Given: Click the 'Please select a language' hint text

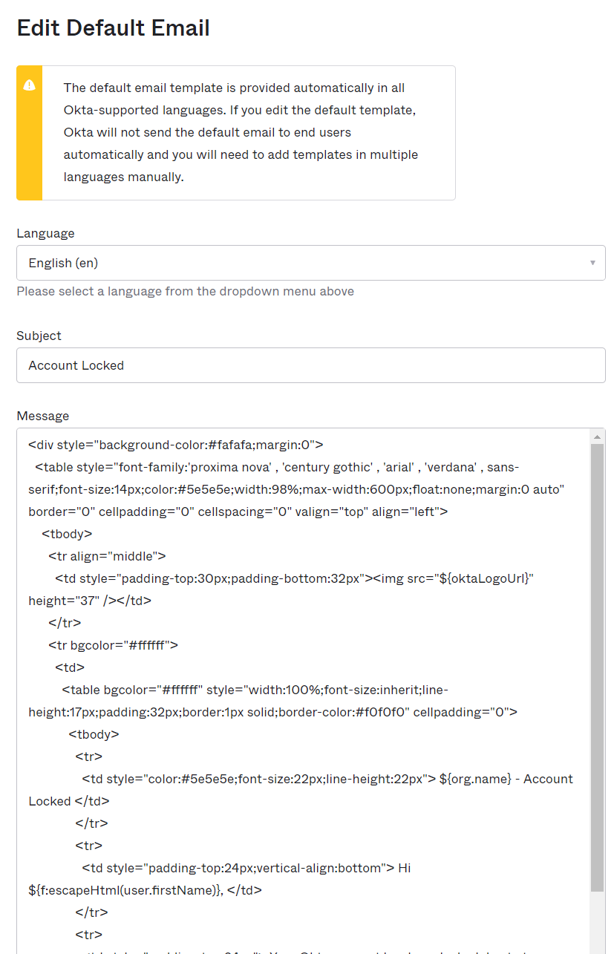Looking at the screenshot, I should 185,291.
